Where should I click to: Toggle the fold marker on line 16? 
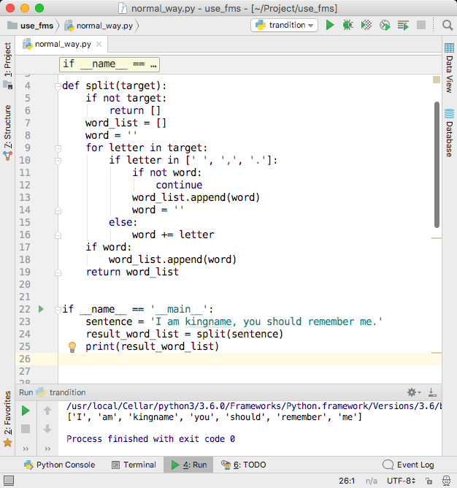pyautogui.click(x=58, y=235)
